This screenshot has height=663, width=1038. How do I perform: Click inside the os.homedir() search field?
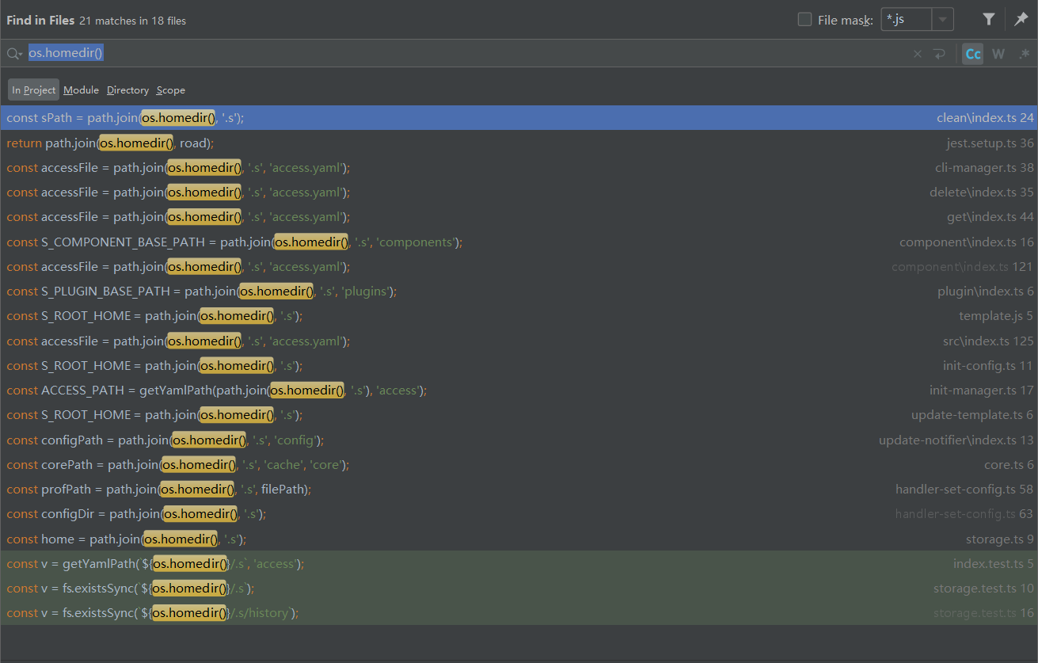66,52
